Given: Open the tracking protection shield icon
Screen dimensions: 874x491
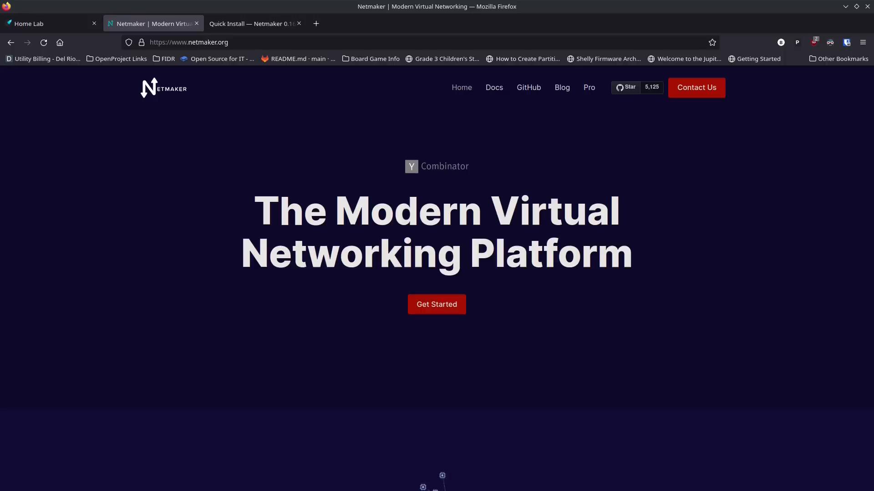Looking at the screenshot, I should point(129,42).
